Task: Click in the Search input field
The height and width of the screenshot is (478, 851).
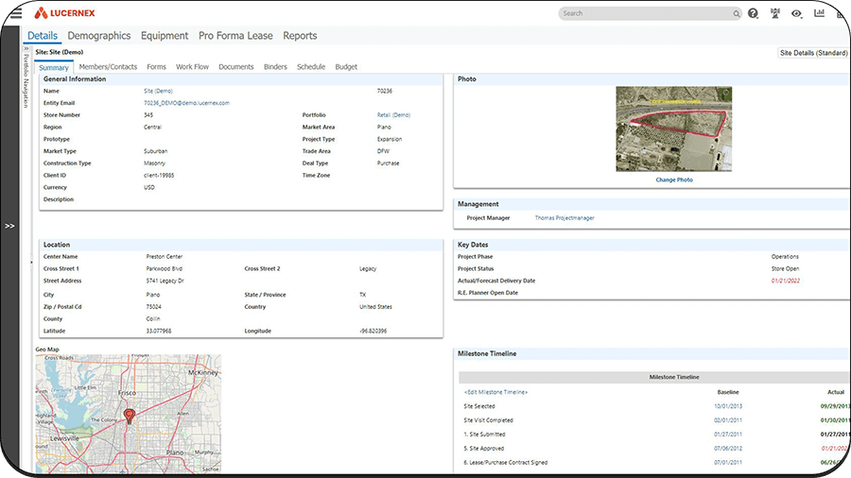Action: click(x=643, y=14)
